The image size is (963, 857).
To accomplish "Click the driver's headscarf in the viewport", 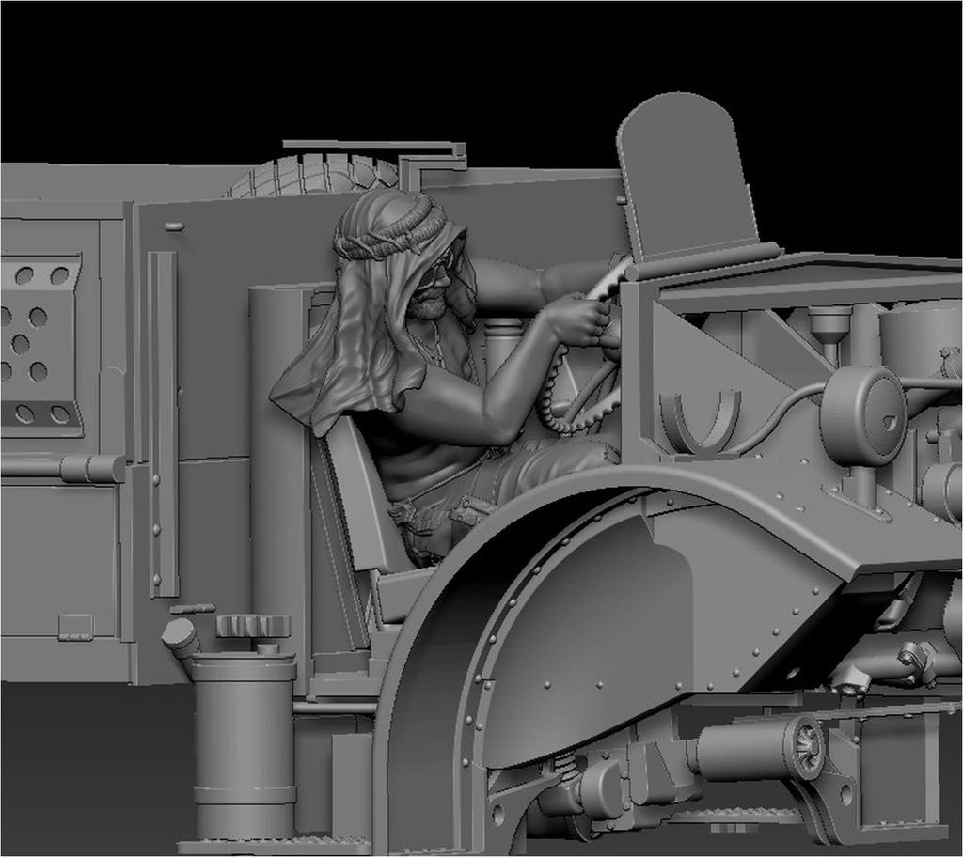I will pyautogui.click(x=357, y=310).
